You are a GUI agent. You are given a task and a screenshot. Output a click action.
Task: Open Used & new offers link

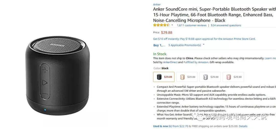[163, 126]
